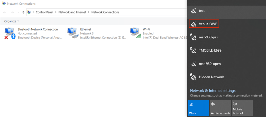Screen dimensions: 266x117
Task: Toggle Airplane mode tile
Action: [220, 108]
